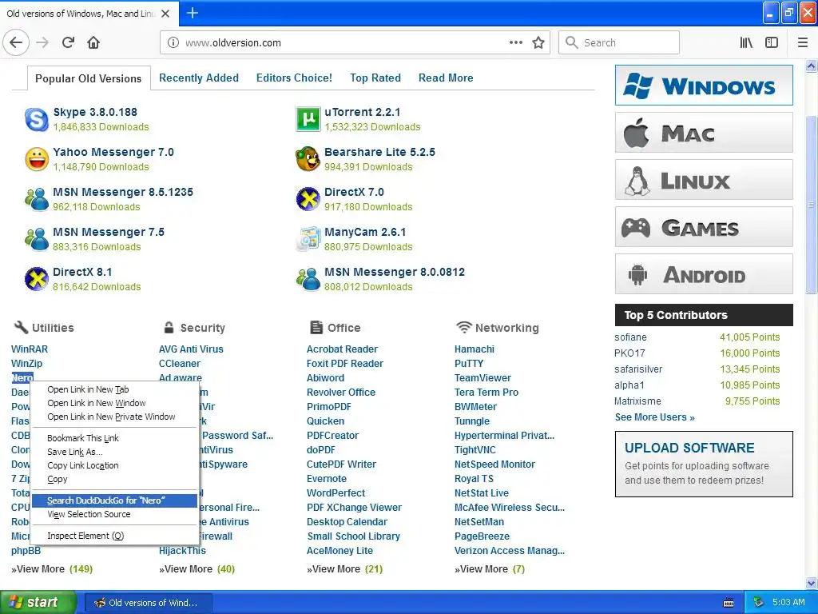Go to the Home page icon
Image resolution: width=818 pixels, height=614 pixels.
tap(93, 43)
